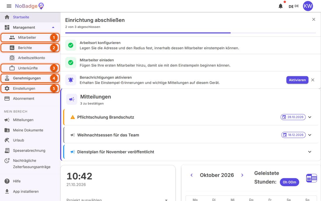Open Unterkünfte page
The image size is (321, 201).
tap(30, 68)
